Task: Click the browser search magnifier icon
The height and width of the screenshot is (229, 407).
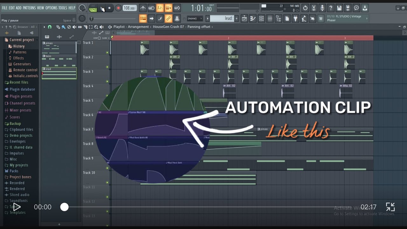Action: click(x=14, y=27)
